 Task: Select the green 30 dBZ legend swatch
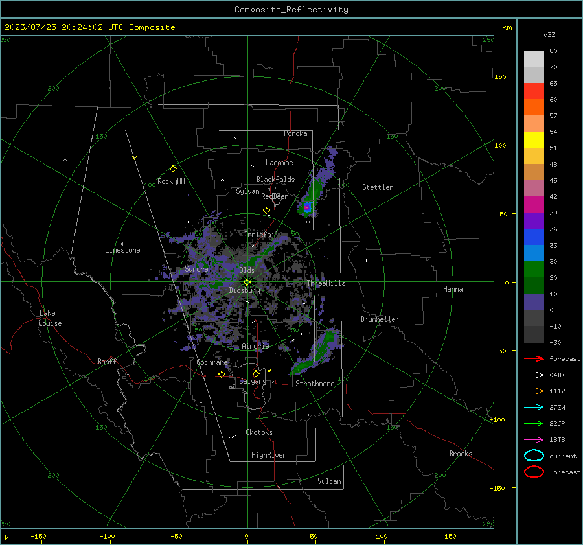534,269
